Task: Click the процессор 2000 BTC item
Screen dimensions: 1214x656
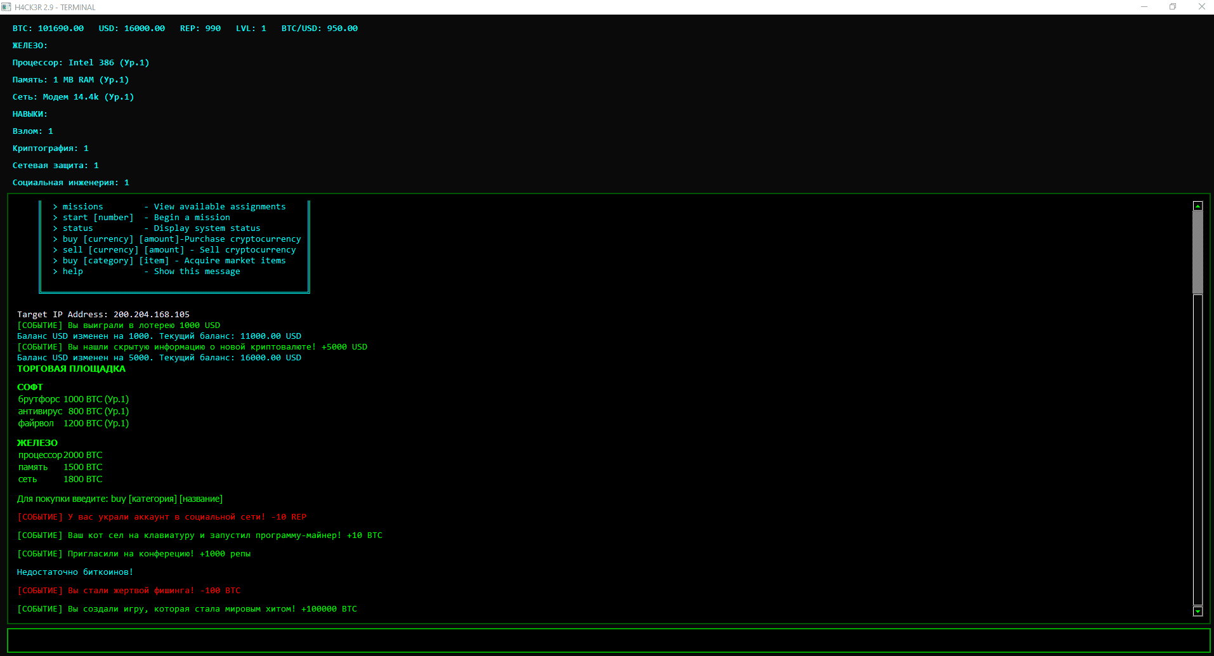Action: point(60,455)
